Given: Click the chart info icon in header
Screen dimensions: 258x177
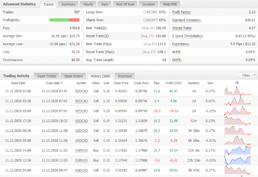Looking at the screenshot, I should coord(237,83).
